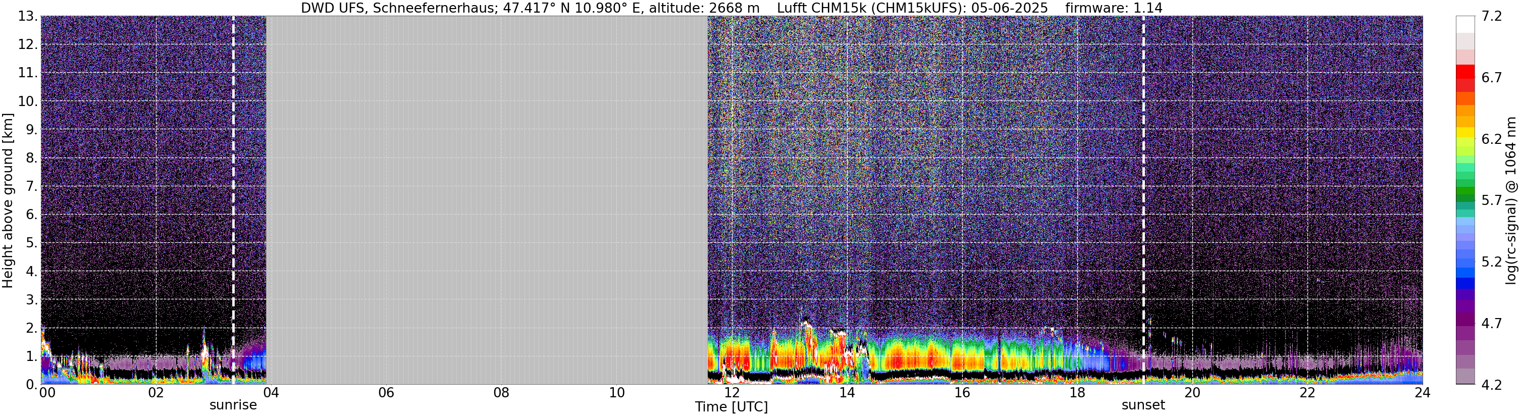
Task: Click the y-axis tick label 3.
Action: 32,300
